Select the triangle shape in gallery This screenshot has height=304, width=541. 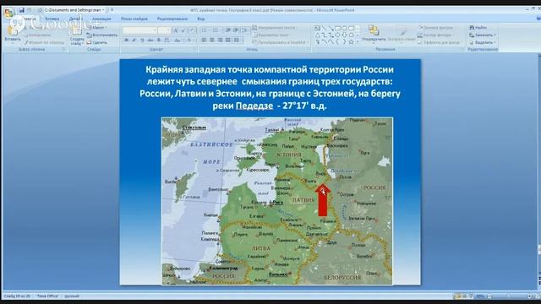coord(318,35)
